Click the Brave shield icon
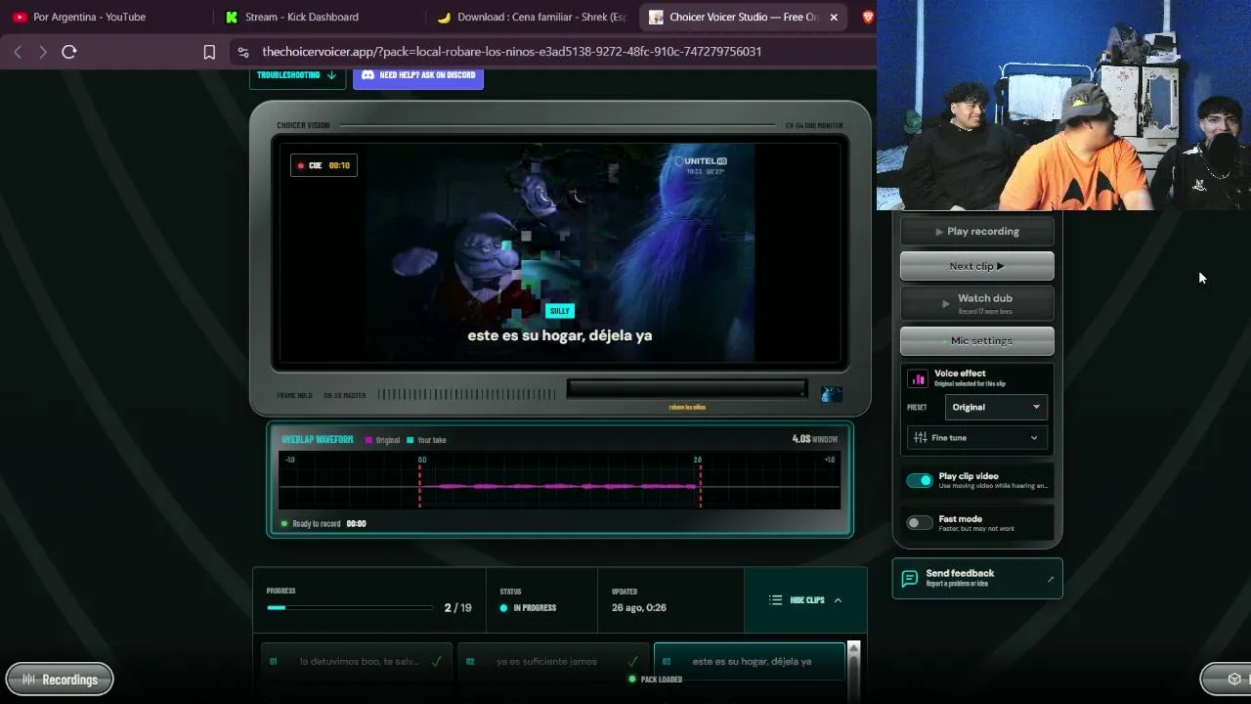The height and width of the screenshot is (704, 1251). pyautogui.click(x=868, y=17)
